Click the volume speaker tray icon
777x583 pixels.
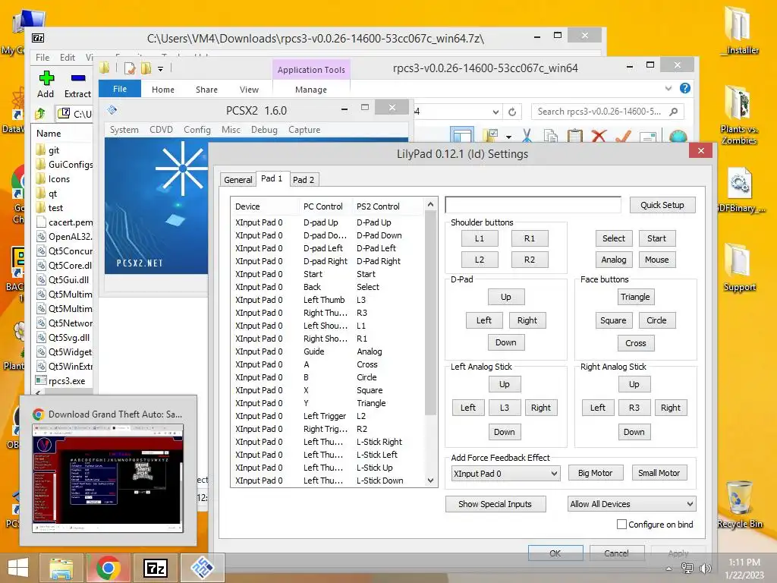(x=705, y=568)
